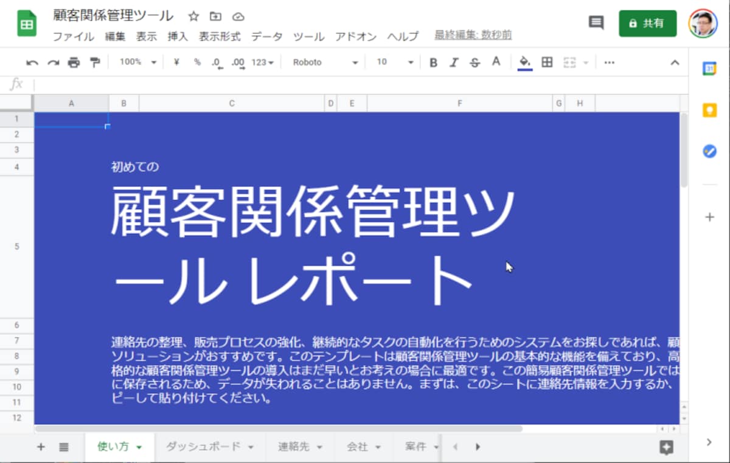
Task: Open the comment history icon
Action: 596,23
